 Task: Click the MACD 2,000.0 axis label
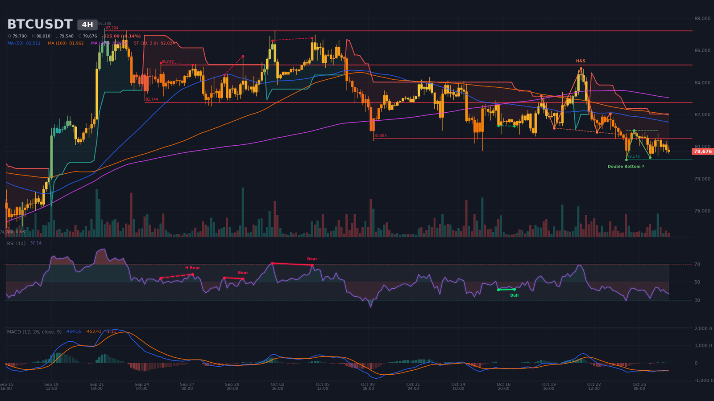[x=703, y=328]
